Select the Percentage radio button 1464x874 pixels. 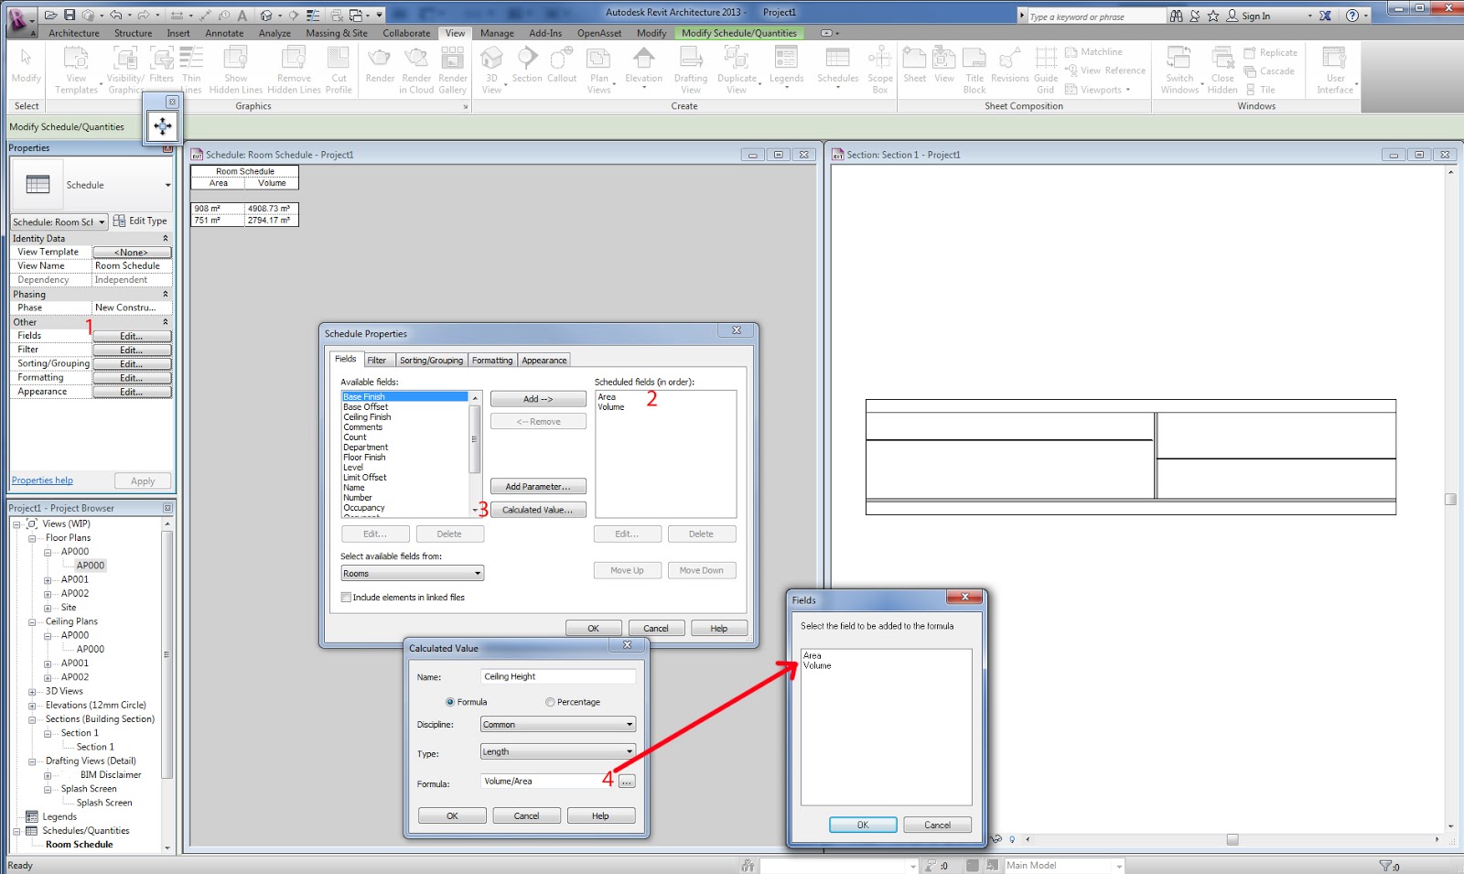549,701
